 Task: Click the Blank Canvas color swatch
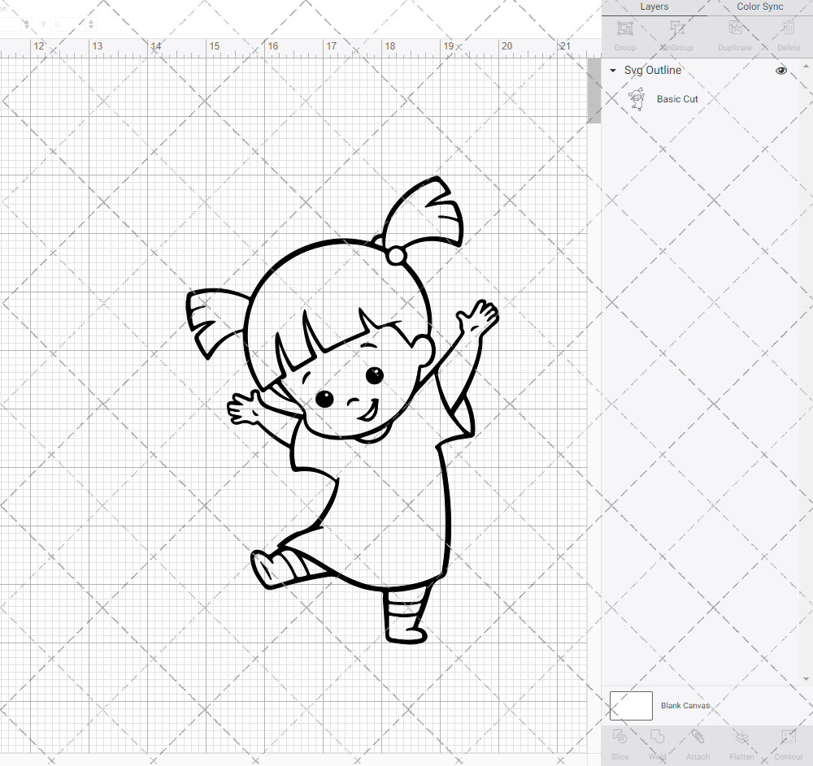coord(631,706)
